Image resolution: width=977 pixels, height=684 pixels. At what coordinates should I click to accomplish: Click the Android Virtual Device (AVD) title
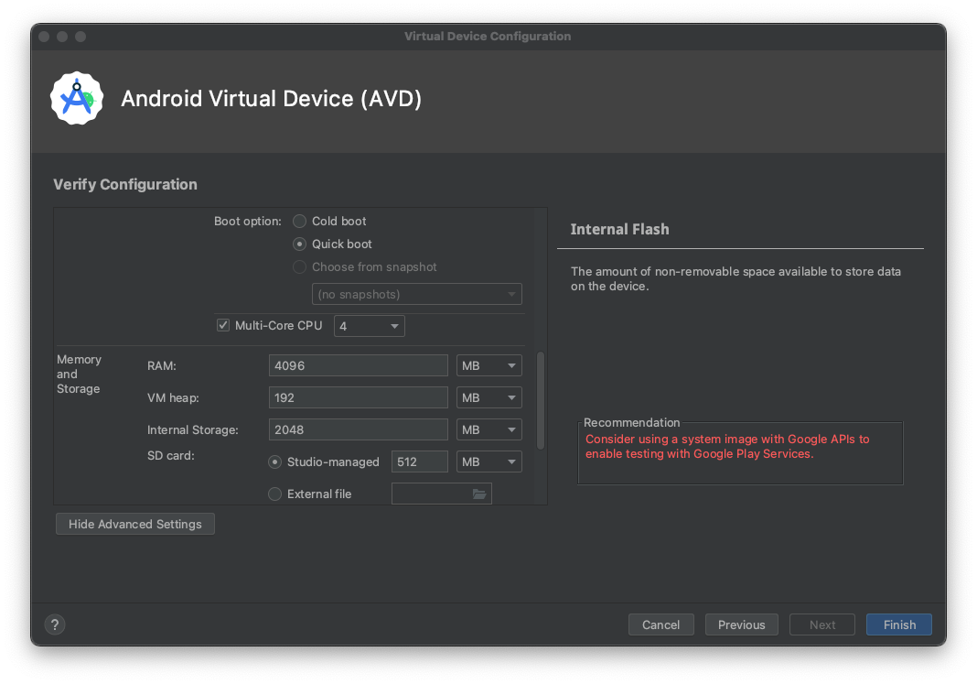(271, 99)
